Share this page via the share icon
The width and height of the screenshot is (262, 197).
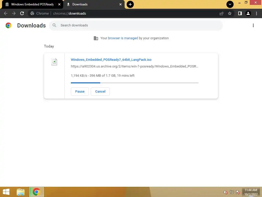point(222,13)
